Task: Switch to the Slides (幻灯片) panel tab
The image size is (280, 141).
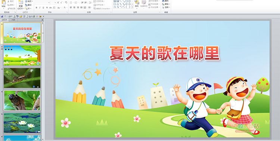Action: (4, 20)
